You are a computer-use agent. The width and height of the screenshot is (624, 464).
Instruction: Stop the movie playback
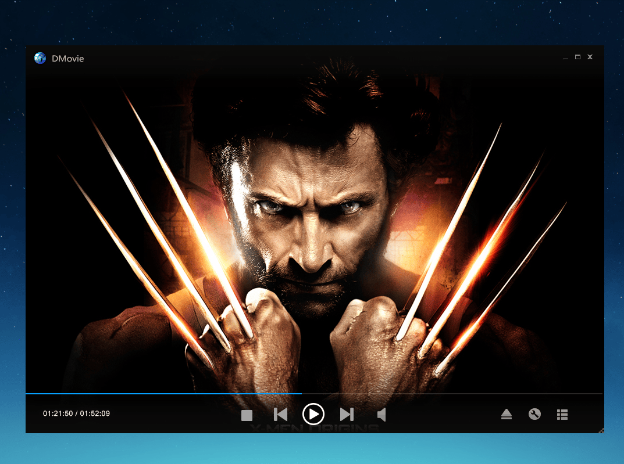(x=247, y=415)
